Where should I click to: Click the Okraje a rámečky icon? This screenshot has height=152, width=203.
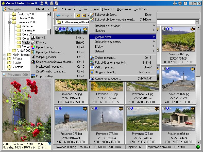[x=92, y=72]
